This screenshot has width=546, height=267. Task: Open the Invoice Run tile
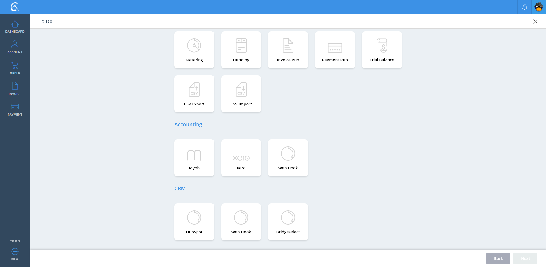(x=288, y=50)
